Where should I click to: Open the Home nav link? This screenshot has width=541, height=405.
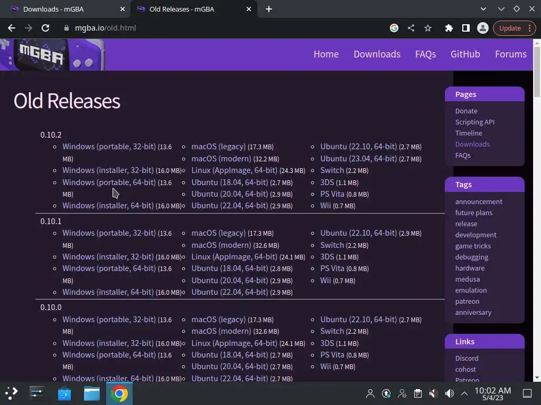326,54
